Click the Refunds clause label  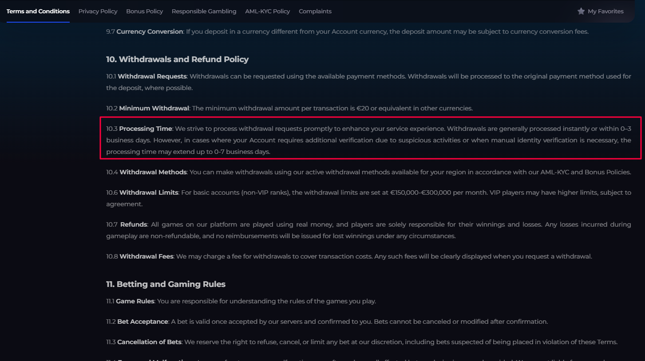pyautogui.click(x=134, y=225)
